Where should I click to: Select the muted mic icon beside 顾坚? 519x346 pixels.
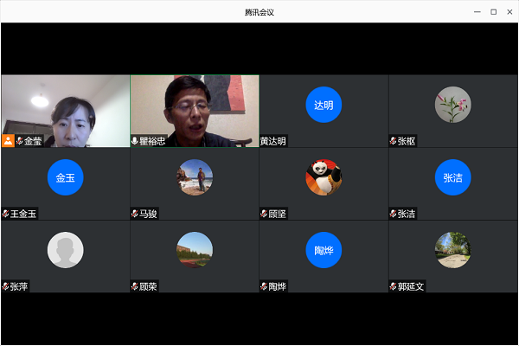click(264, 214)
